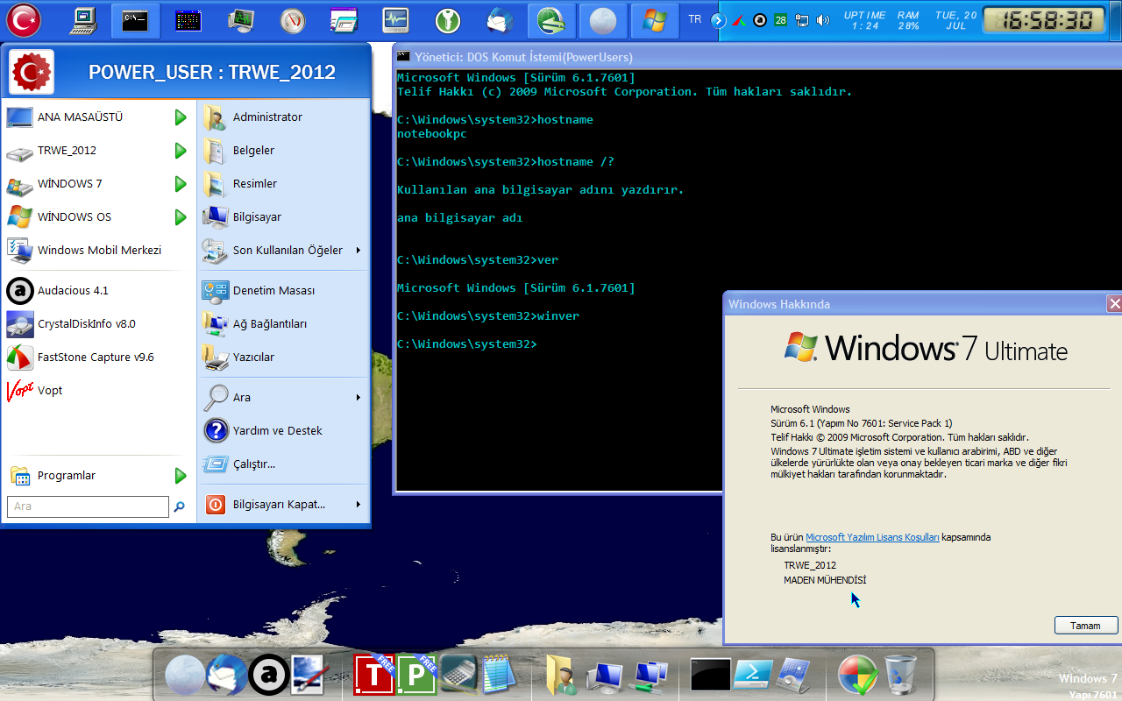Click the start menu Ara search field
Viewport: 1122px width, 701px height.
[88, 506]
